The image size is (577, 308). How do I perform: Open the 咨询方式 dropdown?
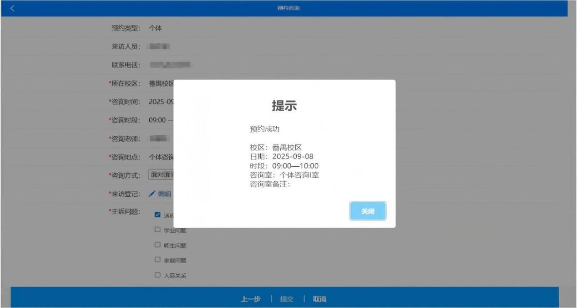pos(161,175)
